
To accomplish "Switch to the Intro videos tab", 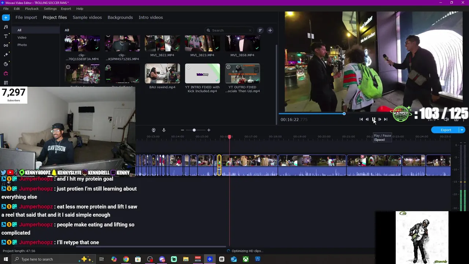I will (151, 17).
